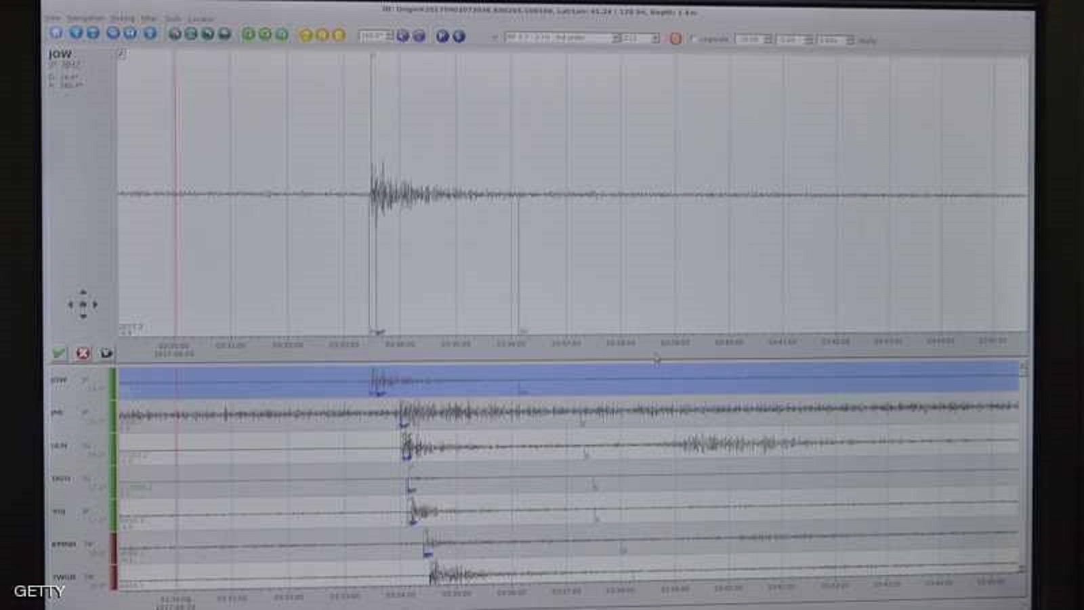1084x610 pixels.
Task: Select the TWUR station trace at bottom
Action: pos(568,576)
